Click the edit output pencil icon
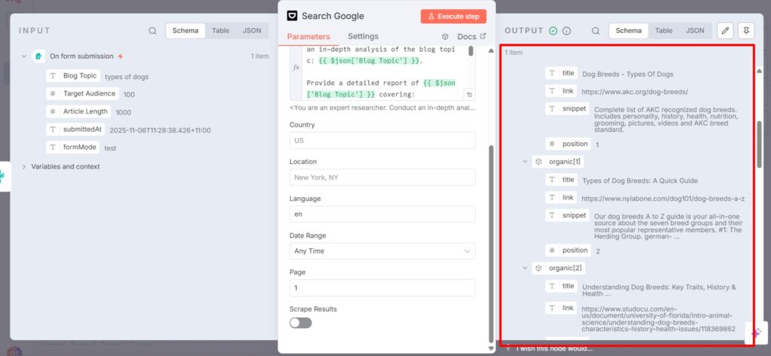This screenshot has height=356, width=771. [x=725, y=31]
